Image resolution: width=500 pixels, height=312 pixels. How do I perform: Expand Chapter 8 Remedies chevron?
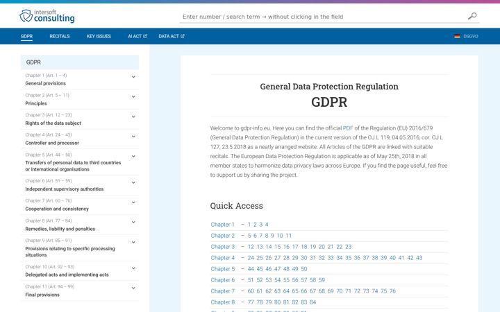133,222
